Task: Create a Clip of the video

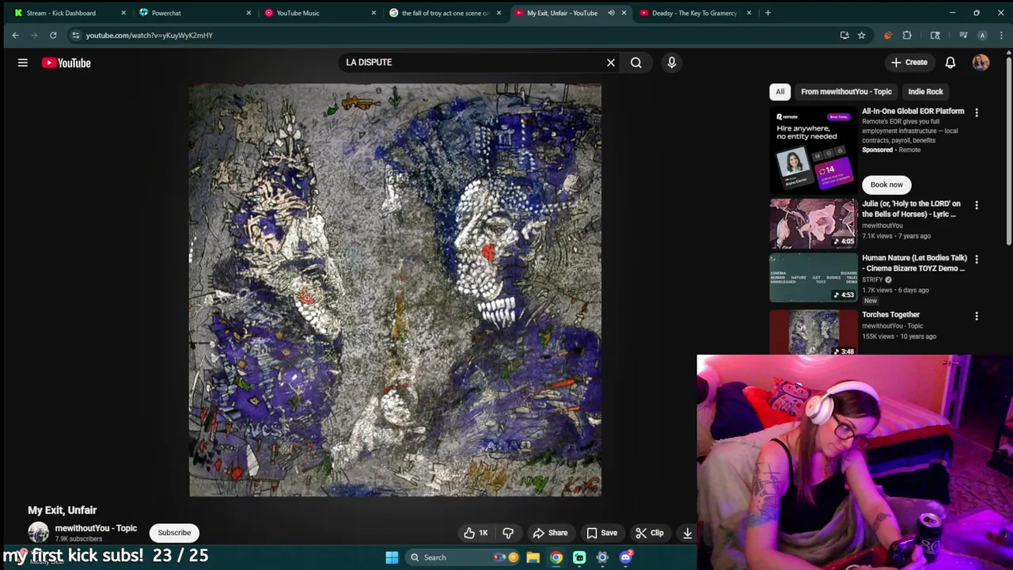Action: tap(650, 533)
